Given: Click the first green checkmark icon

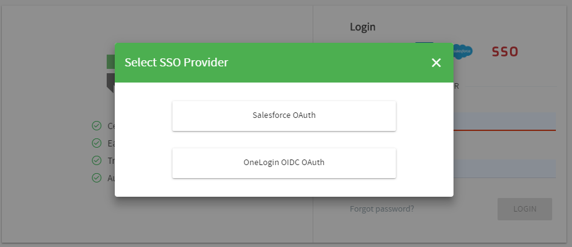Looking at the screenshot, I should tap(96, 126).
